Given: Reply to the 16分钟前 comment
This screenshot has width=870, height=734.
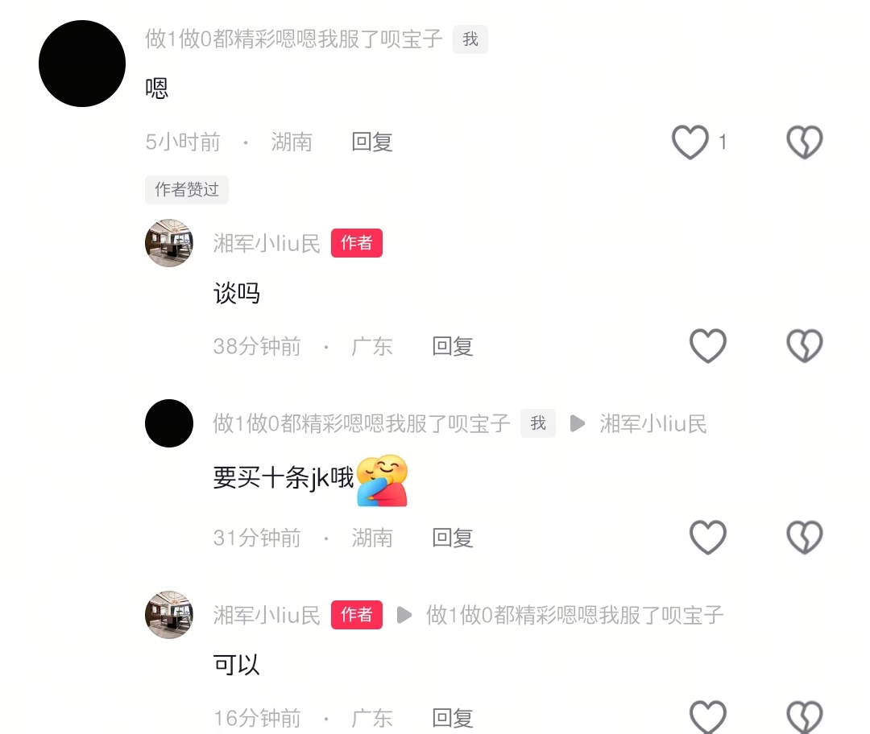Looking at the screenshot, I should pyautogui.click(x=452, y=718).
